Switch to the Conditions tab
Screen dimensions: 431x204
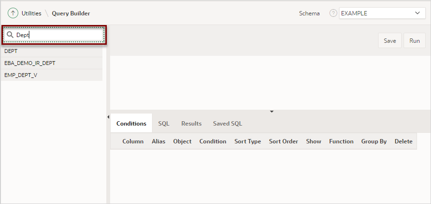click(131, 124)
